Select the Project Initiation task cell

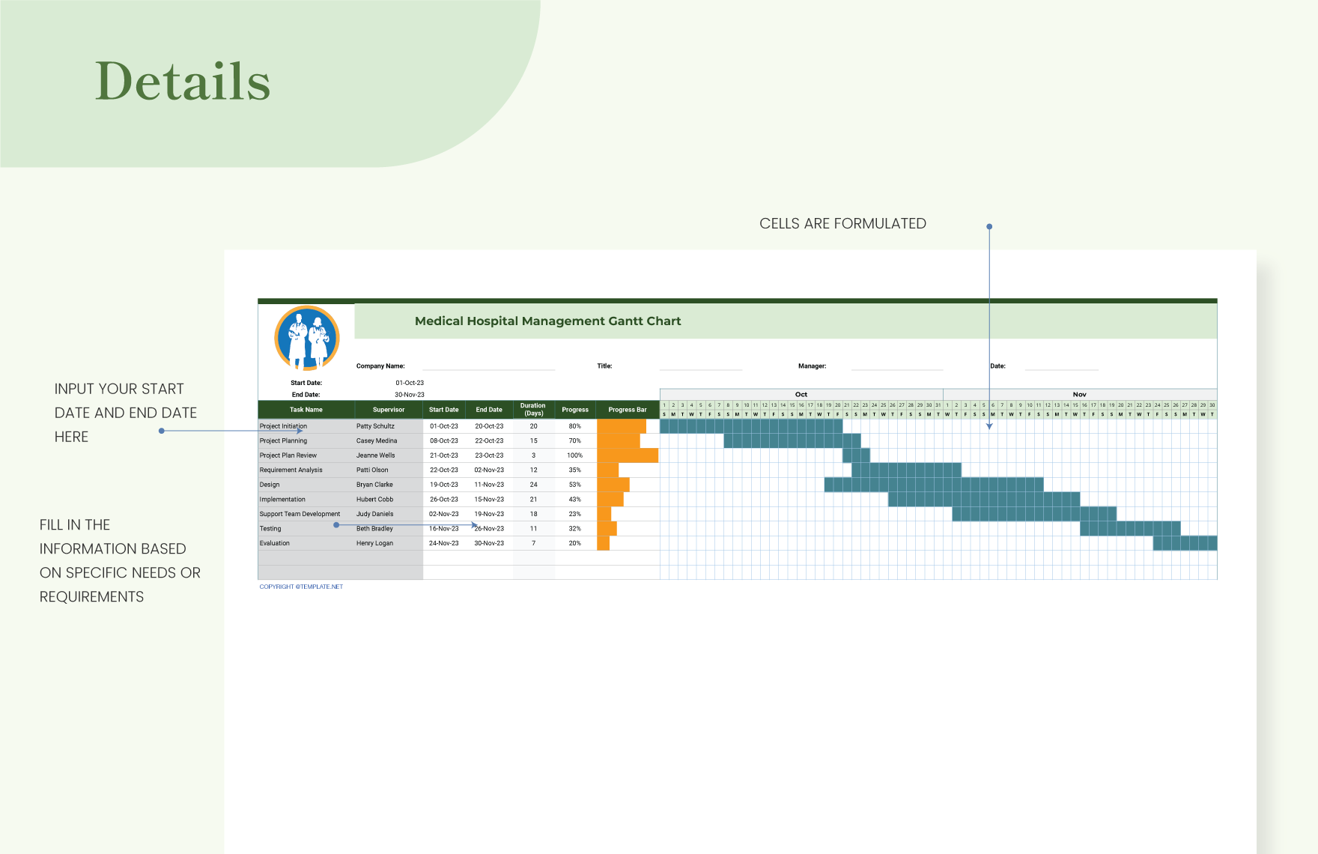click(306, 426)
